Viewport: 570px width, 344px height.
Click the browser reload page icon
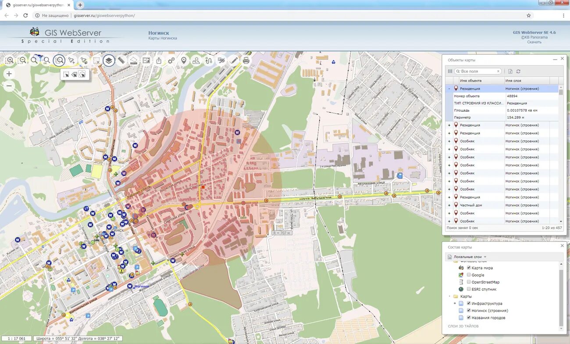click(25, 15)
